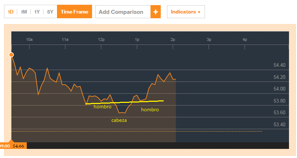Click the Indicators dropdown arrow

pyautogui.click(x=199, y=12)
